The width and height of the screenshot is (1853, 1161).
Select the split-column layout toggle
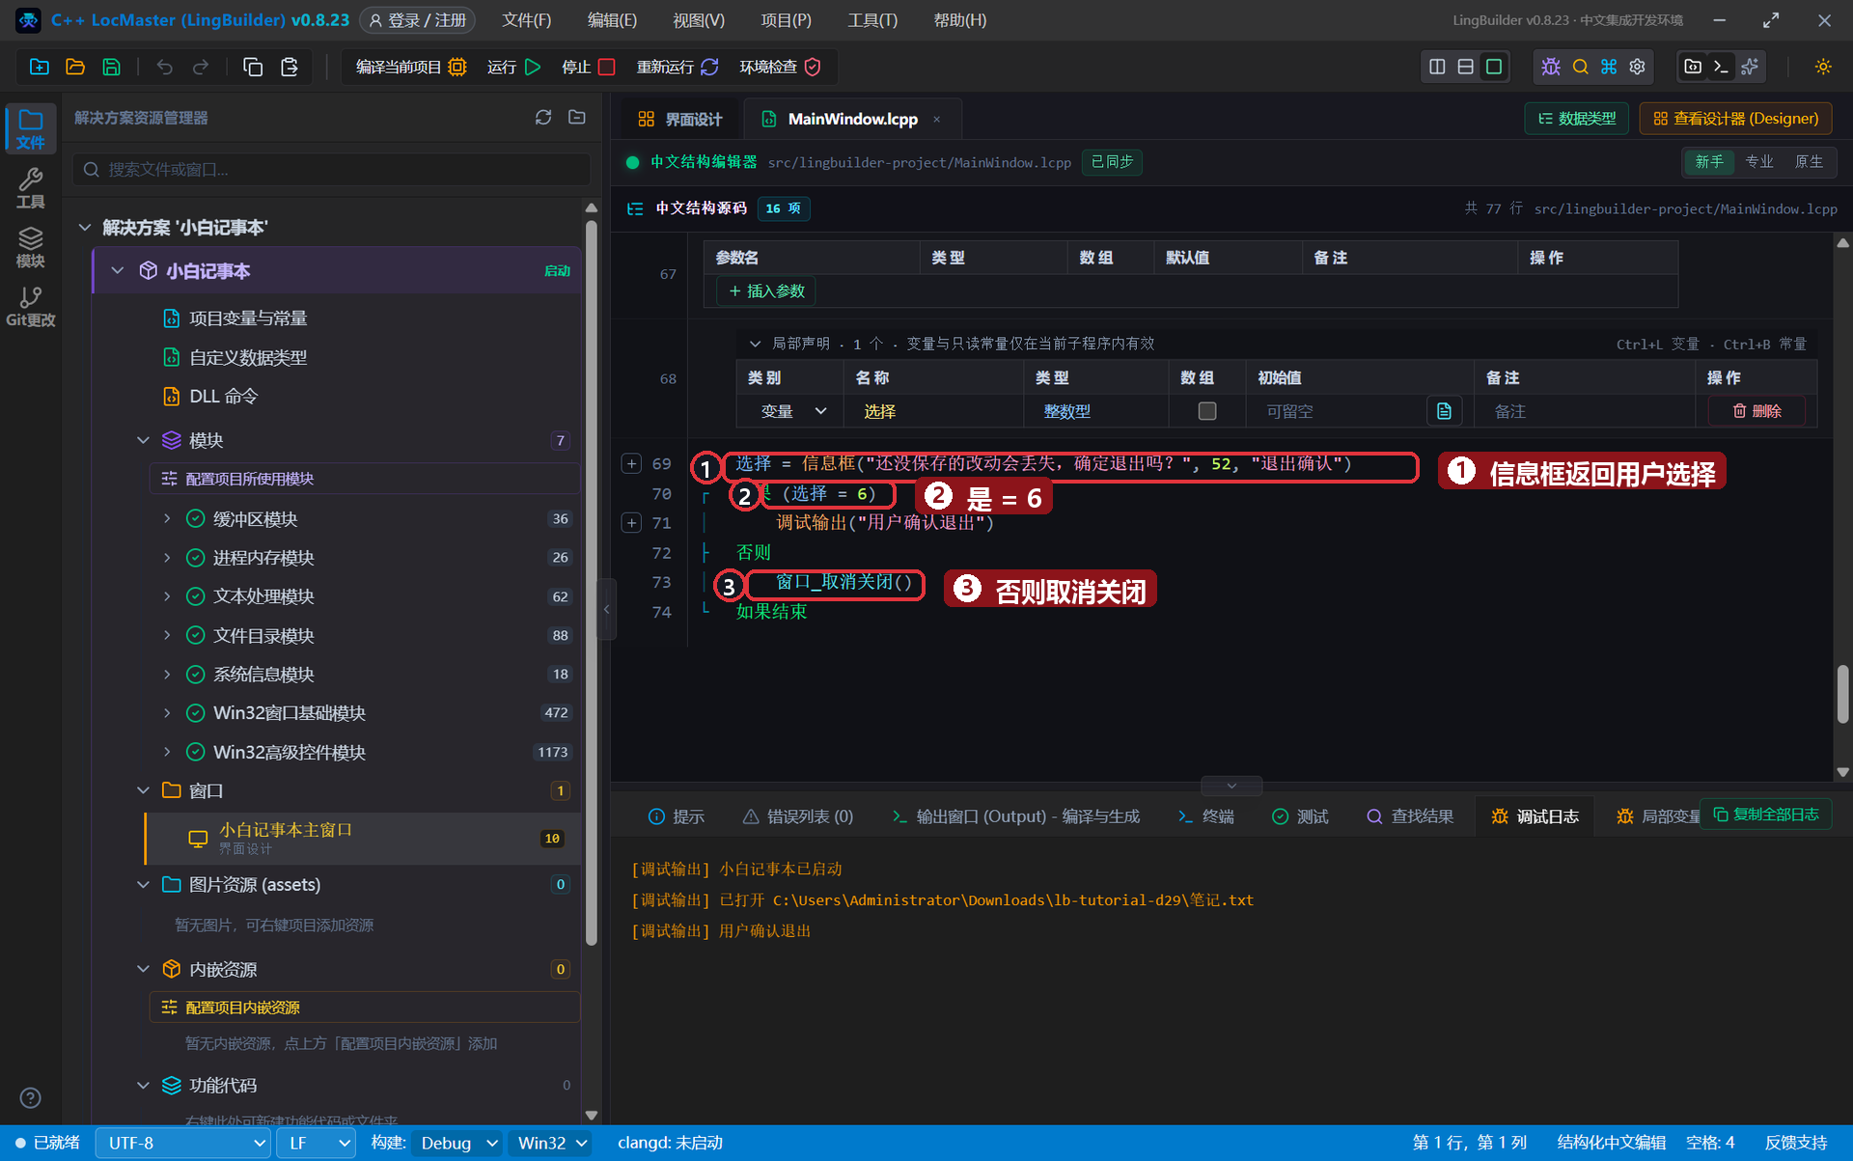(1437, 67)
